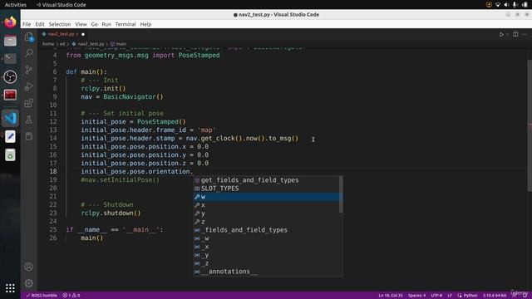Open the Run and Debug view
The width and height of the screenshot is (532, 299).
pyautogui.click(x=29, y=86)
